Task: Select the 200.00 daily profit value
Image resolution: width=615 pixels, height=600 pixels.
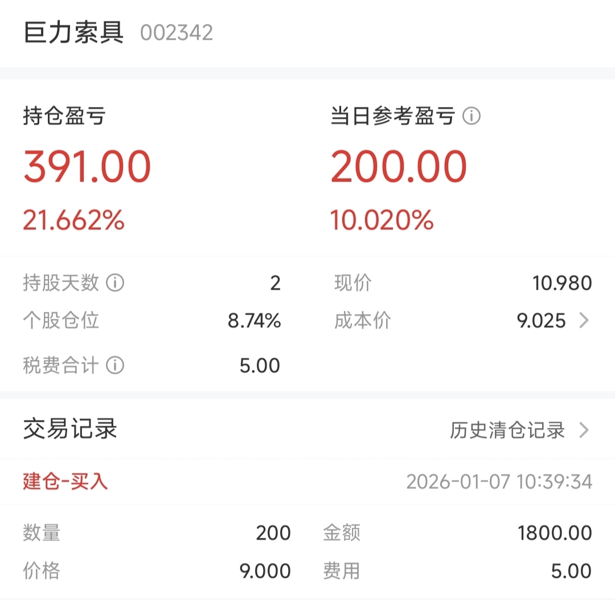Action: pyautogui.click(x=399, y=167)
